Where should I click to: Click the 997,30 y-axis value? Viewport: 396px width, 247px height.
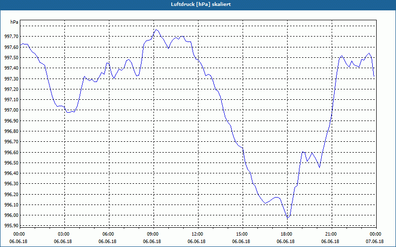click(11, 79)
